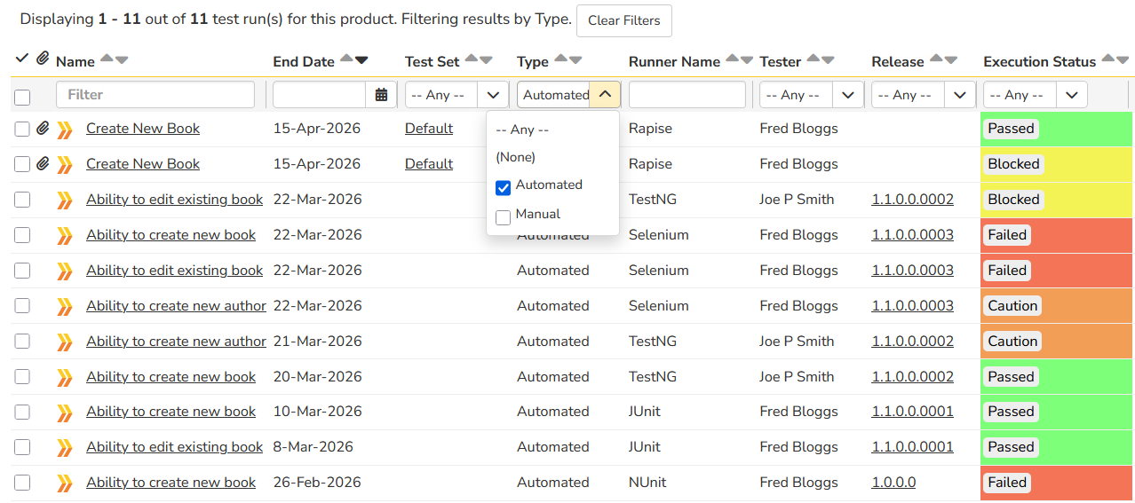Click run icon of the 8-Mar-2026 JUnit run
1135x503 pixels.
65,448
